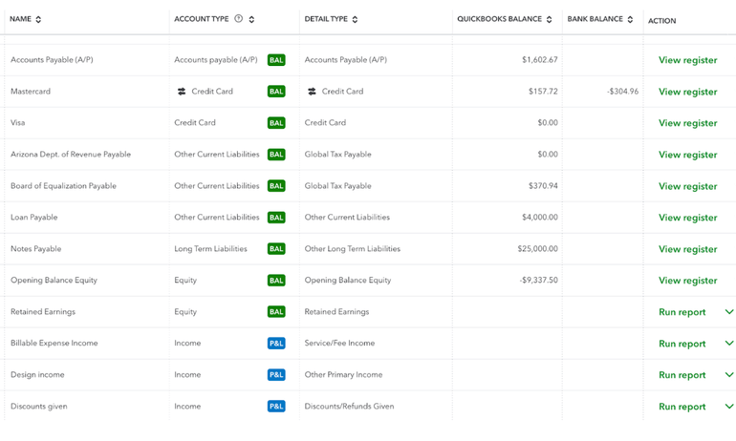This screenshot has height=441, width=736.
Task: Click the bank feed icon in Mastercard detail type
Action: pos(312,92)
